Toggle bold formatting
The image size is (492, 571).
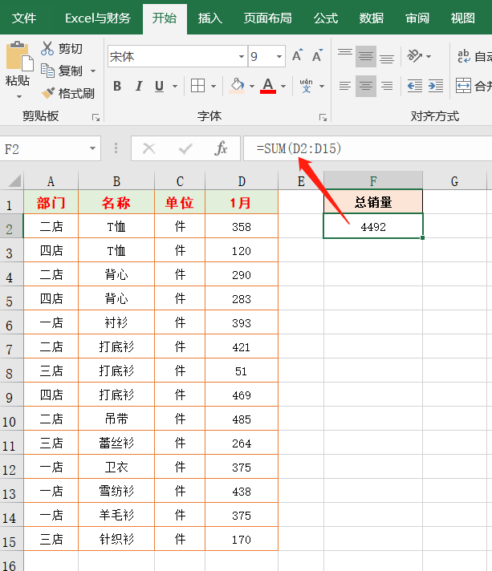[x=117, y=86]
